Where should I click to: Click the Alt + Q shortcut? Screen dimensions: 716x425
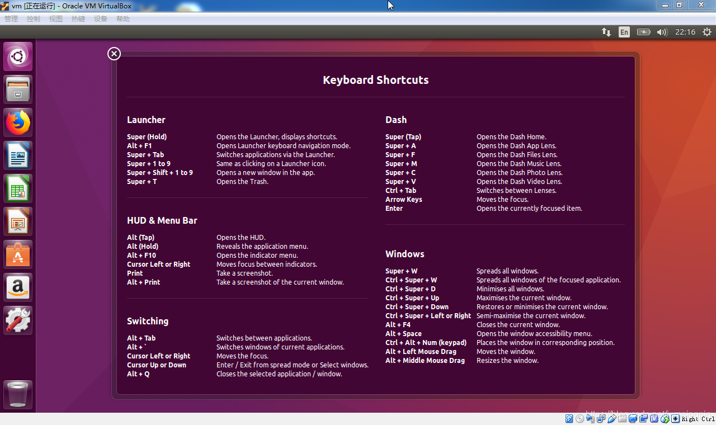pyautogui.click(x=138, y=374)
